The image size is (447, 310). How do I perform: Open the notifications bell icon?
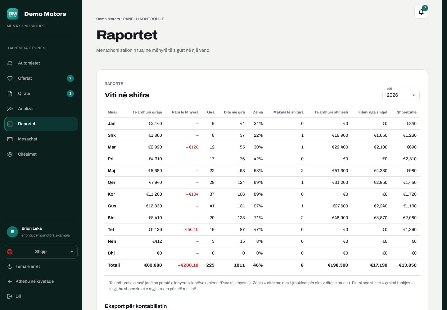click(x=421, y=12)
